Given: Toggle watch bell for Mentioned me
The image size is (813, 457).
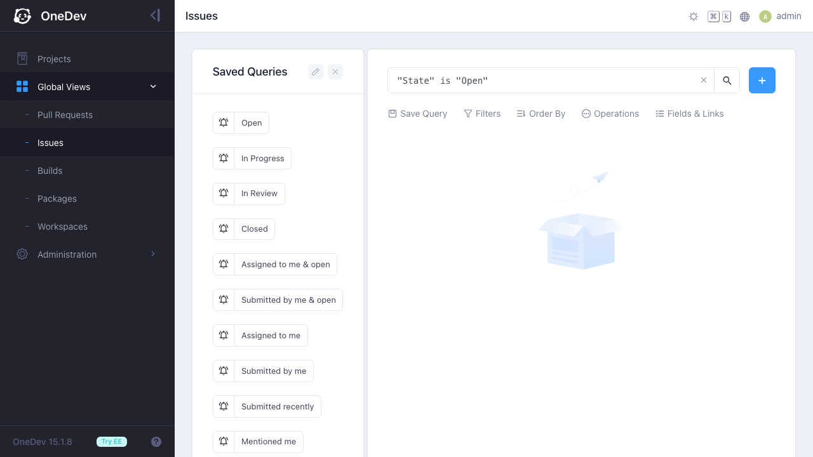Looking at the screenshot, I should point(224,442).
